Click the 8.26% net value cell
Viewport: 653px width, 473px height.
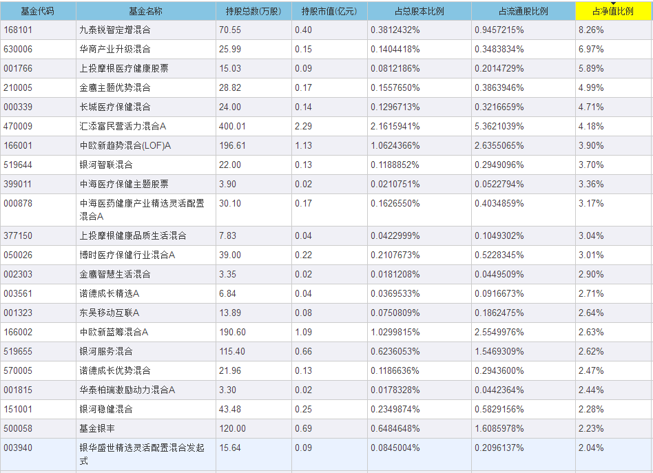[592, 30]
